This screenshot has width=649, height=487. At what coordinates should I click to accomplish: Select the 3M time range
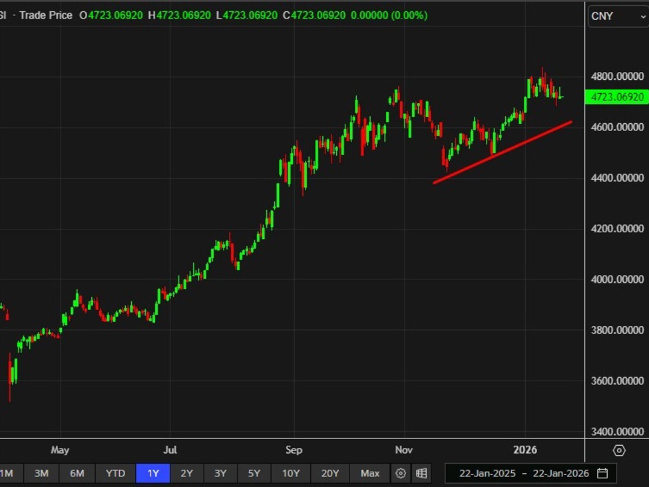[x=41, y=474]
